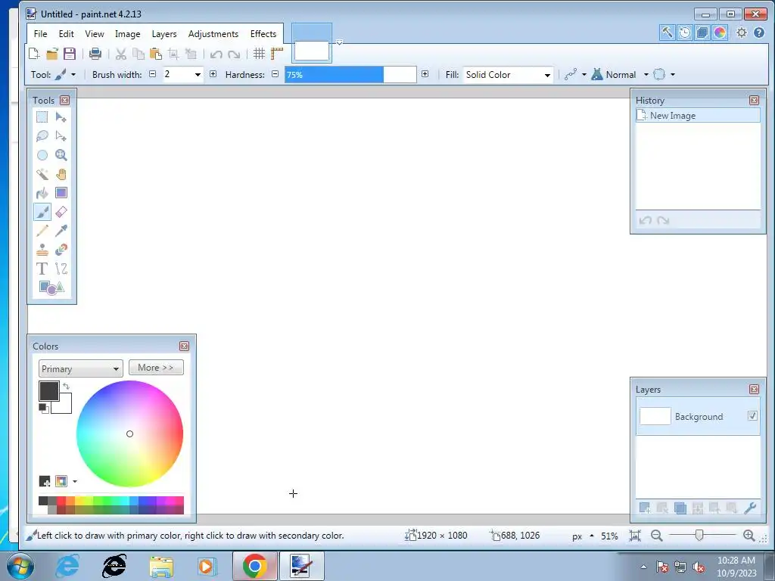Toggle the Layers window button
Viewport: 775px width, 581px height.
(x=702, y=33)
